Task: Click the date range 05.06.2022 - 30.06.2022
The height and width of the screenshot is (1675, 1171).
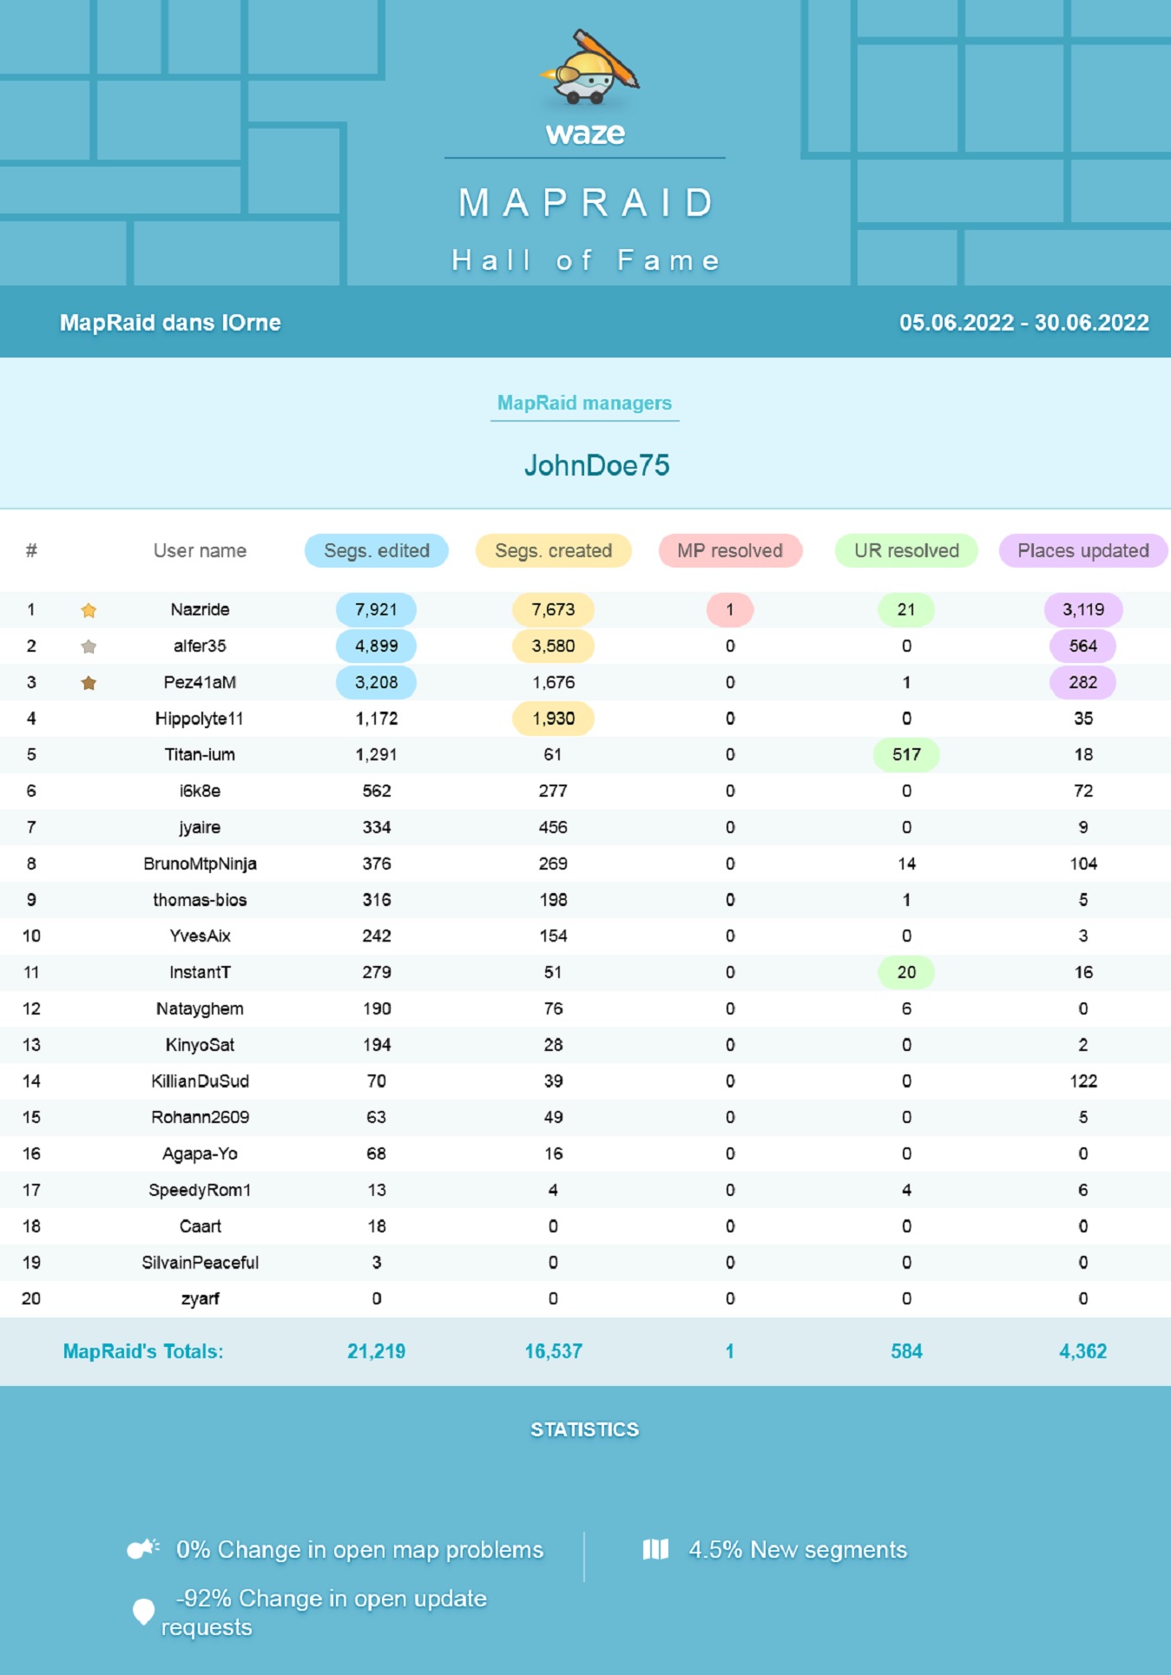Action: (1024, 323)
